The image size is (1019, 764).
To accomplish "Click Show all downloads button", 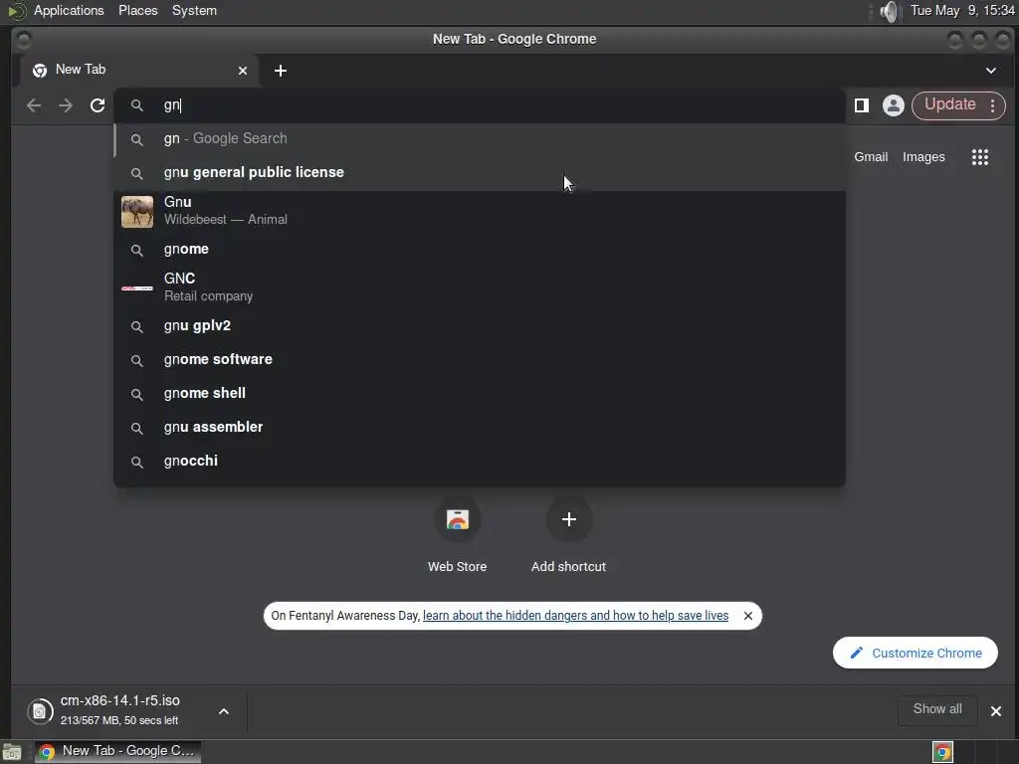I will pyautogui.click(x=937, y=709).
